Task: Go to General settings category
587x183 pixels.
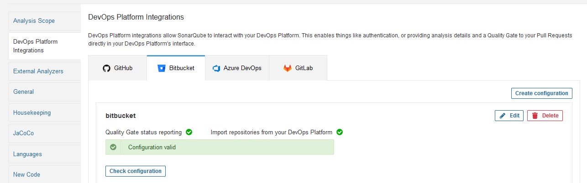Action: (44, 92)
